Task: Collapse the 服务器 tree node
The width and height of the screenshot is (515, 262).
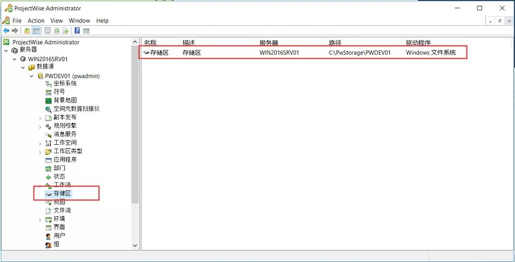Action: click(x=6, y=51)
